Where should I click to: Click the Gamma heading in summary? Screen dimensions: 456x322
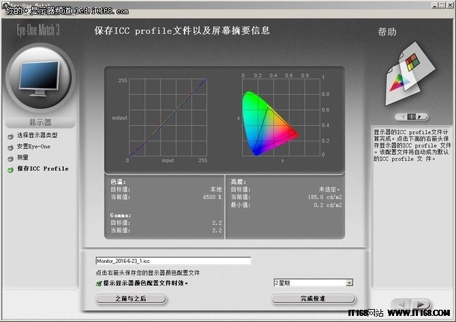point(120,215)
